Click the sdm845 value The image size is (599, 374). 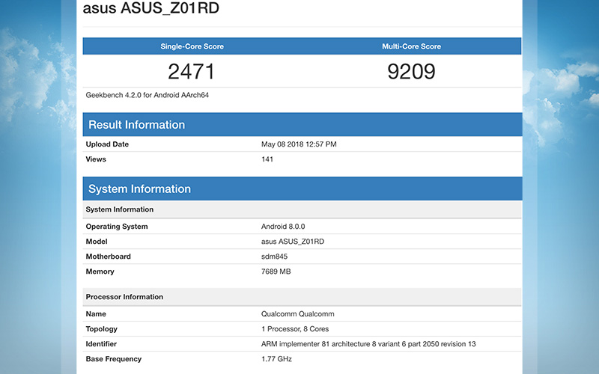coord(274,257)
